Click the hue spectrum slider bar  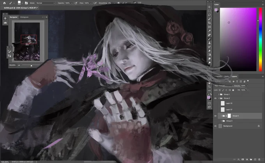(x=260, y=39)
